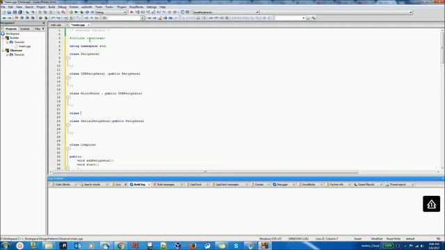Click the Toggle bookmark red flag icon
Viewport: 445px width, 250px height.
click(17, 18)
